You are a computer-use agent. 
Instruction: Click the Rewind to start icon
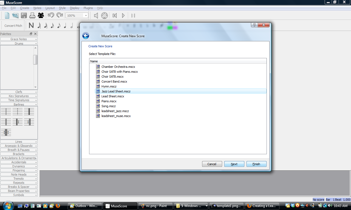pyautogui.click(x=115, y=16)
